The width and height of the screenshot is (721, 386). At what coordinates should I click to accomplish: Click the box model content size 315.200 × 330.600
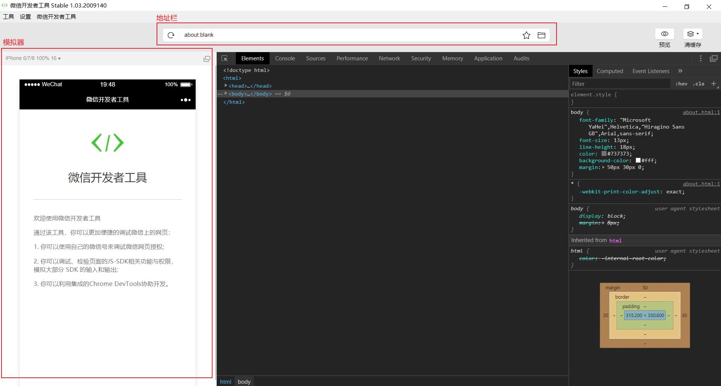[645, 316]
